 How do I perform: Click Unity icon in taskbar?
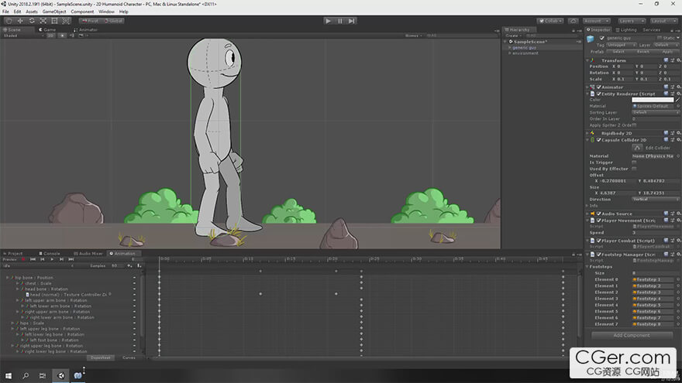pyautogui.click(x=61, y=375)
